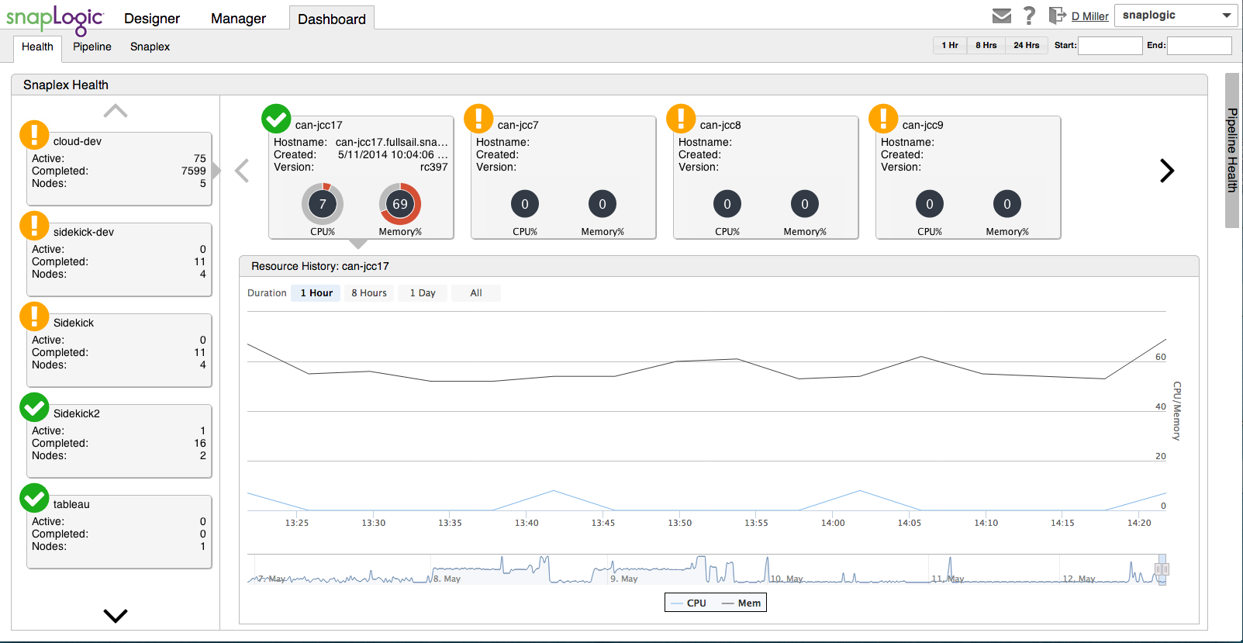Select the Sidekick2 Snaplex card
Image resolution: width=1243 pixels, height=643 pixels.
[119, 441]
